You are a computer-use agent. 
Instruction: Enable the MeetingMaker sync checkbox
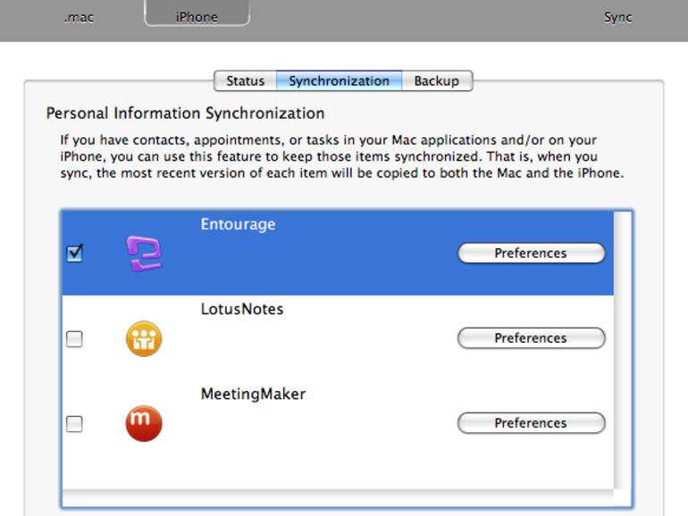click(74, 423)
